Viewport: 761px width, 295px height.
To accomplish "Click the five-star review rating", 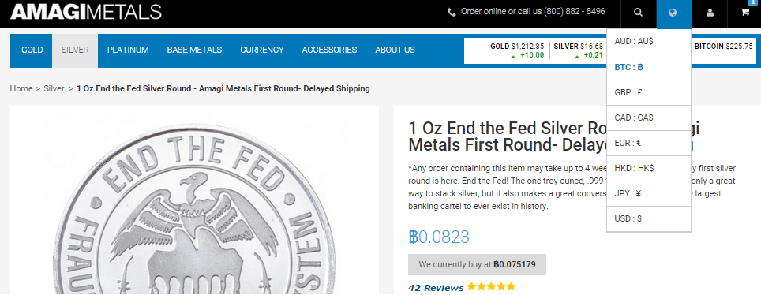I will coord(491,287).
